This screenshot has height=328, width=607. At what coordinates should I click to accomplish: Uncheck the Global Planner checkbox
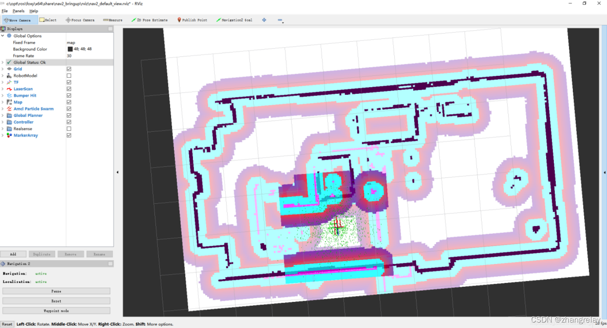[x=69, y=115]
